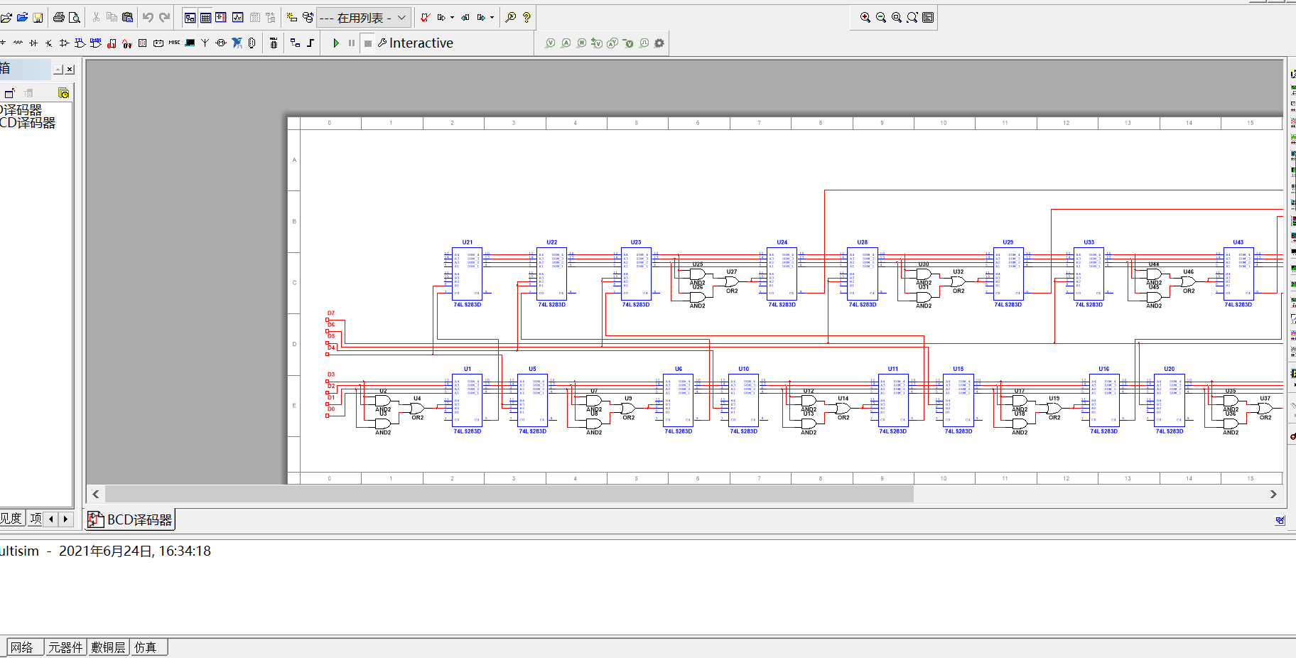1296x658 pixels.
Task: Place a Voltage probe
Action: click(550, 43)
